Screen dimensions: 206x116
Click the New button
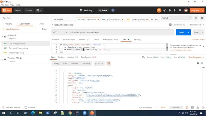tap(7, 10)
